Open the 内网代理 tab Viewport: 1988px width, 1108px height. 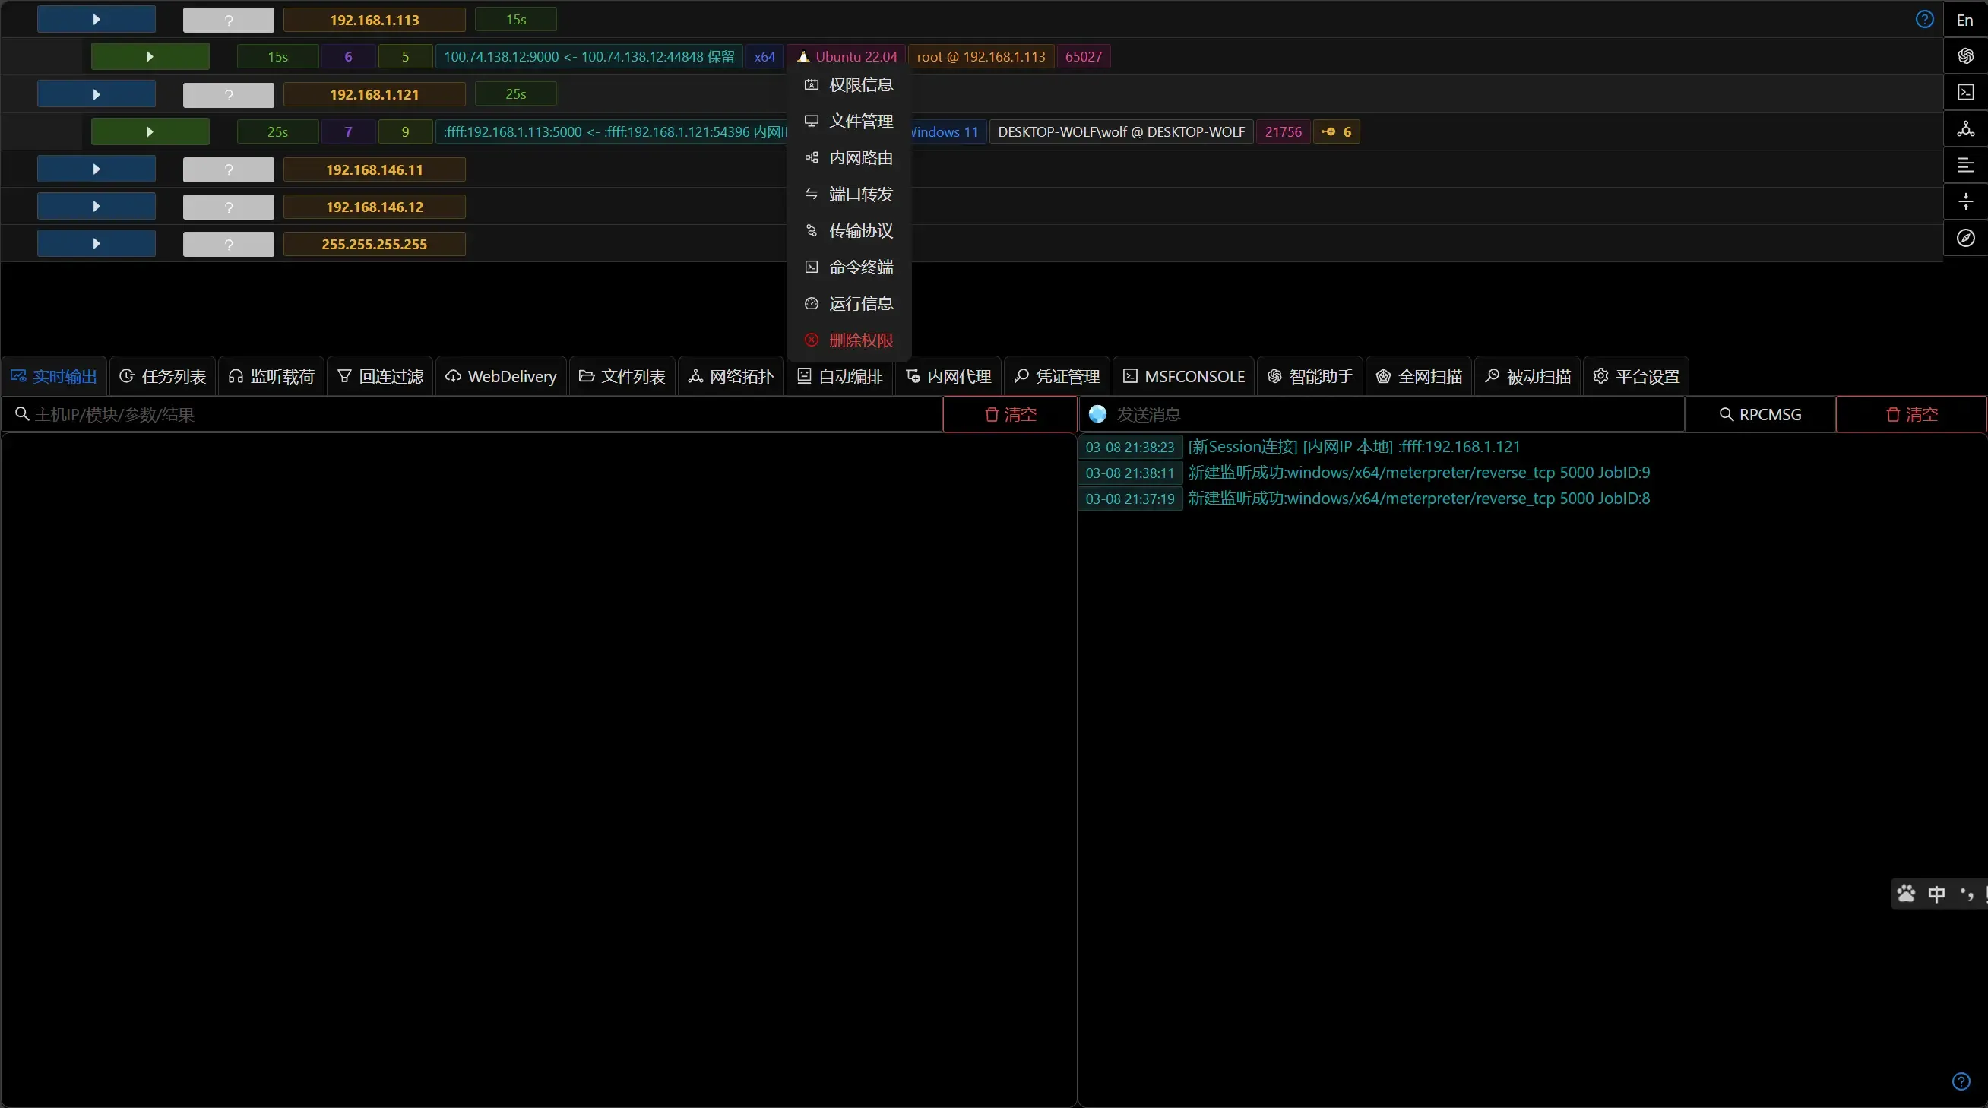(x=948, y=376)
